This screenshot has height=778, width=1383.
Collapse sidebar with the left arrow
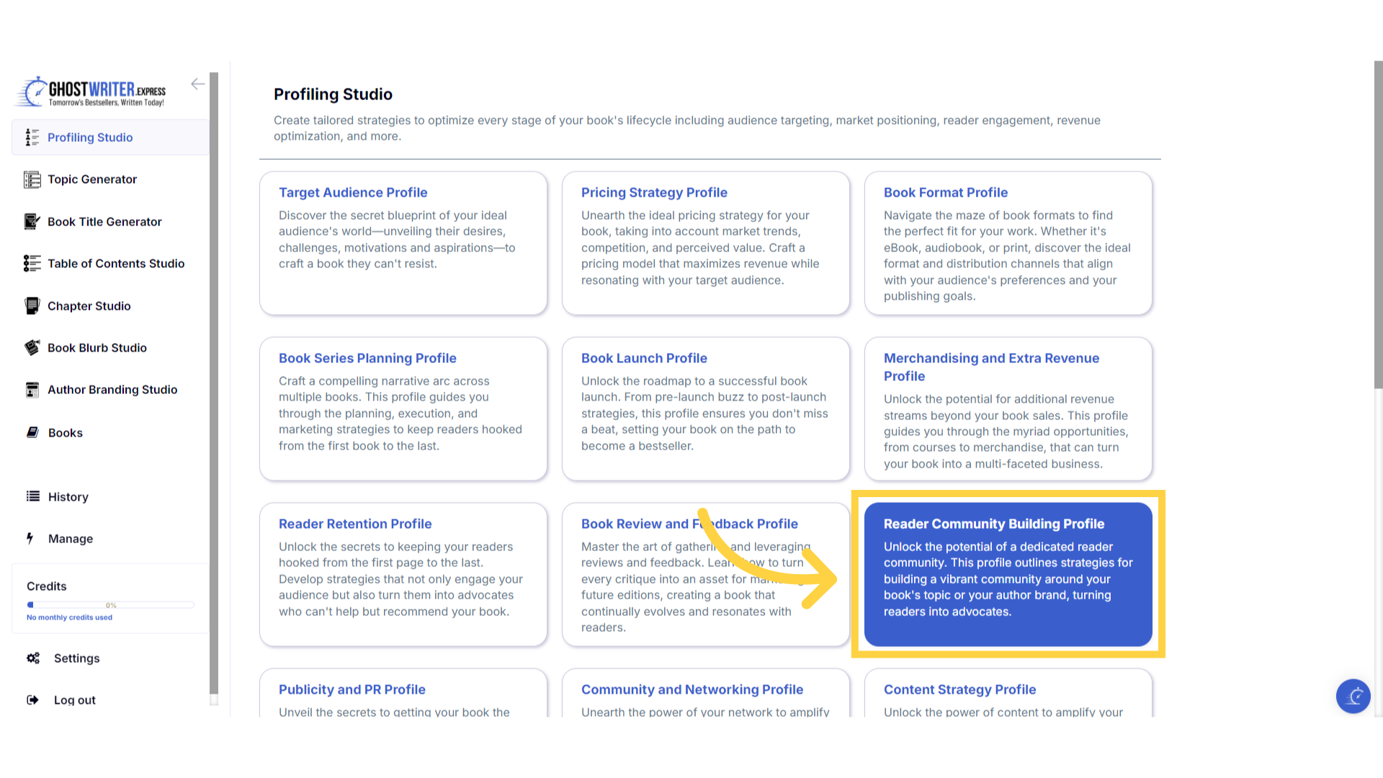point(197,84)
